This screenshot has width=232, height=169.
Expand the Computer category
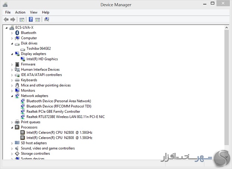12,38
